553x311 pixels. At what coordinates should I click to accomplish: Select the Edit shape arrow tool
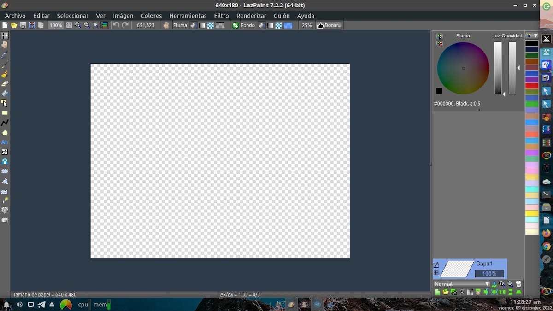[x=5, y=103]
